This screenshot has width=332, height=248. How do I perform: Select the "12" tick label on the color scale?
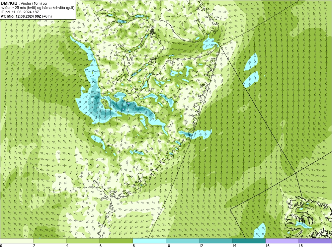coord(201,246)
